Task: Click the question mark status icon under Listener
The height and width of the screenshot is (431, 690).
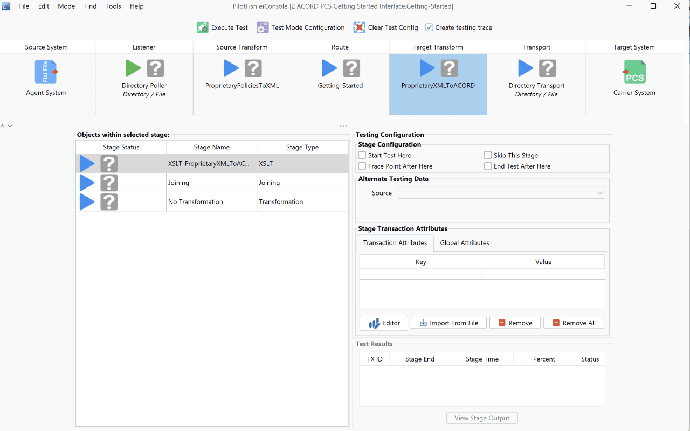Action: click(x=155, y=68)
